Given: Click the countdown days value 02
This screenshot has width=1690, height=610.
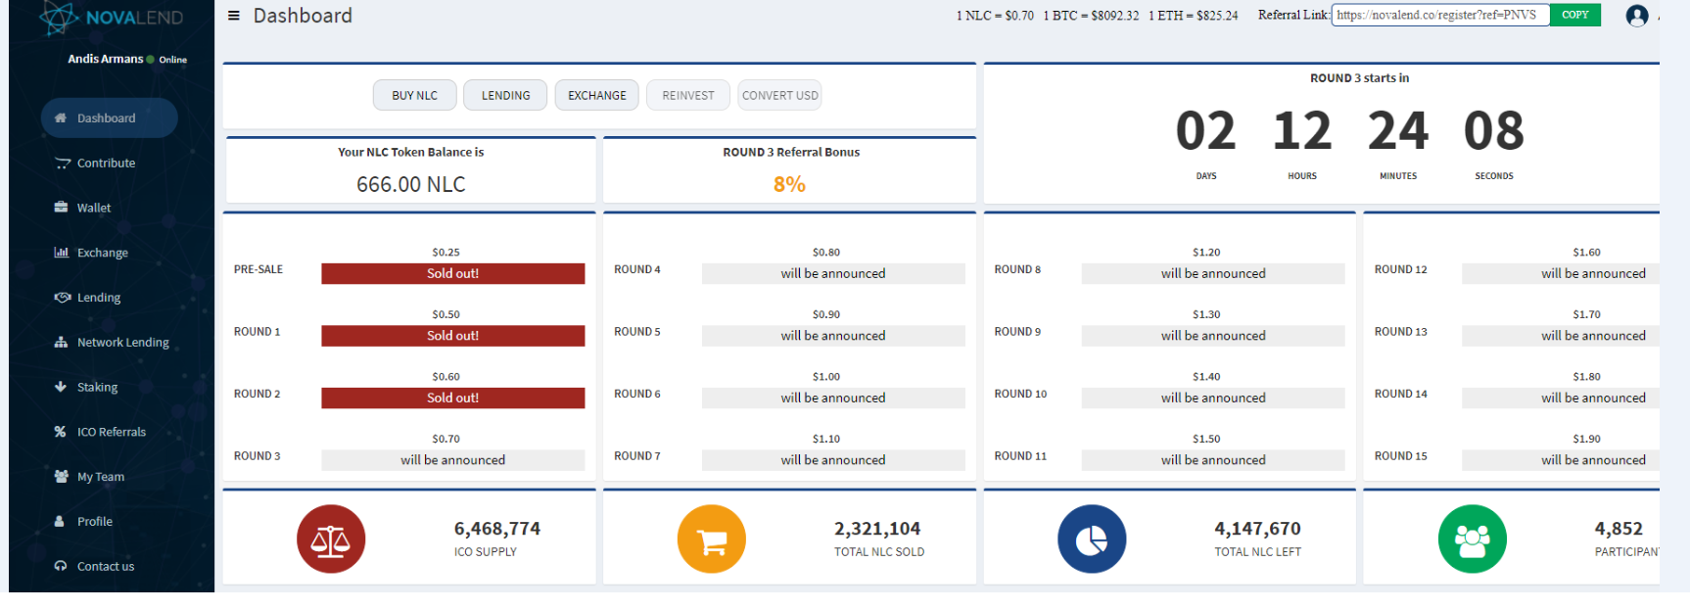Looking at the screenshot, I should point(1206,131).
